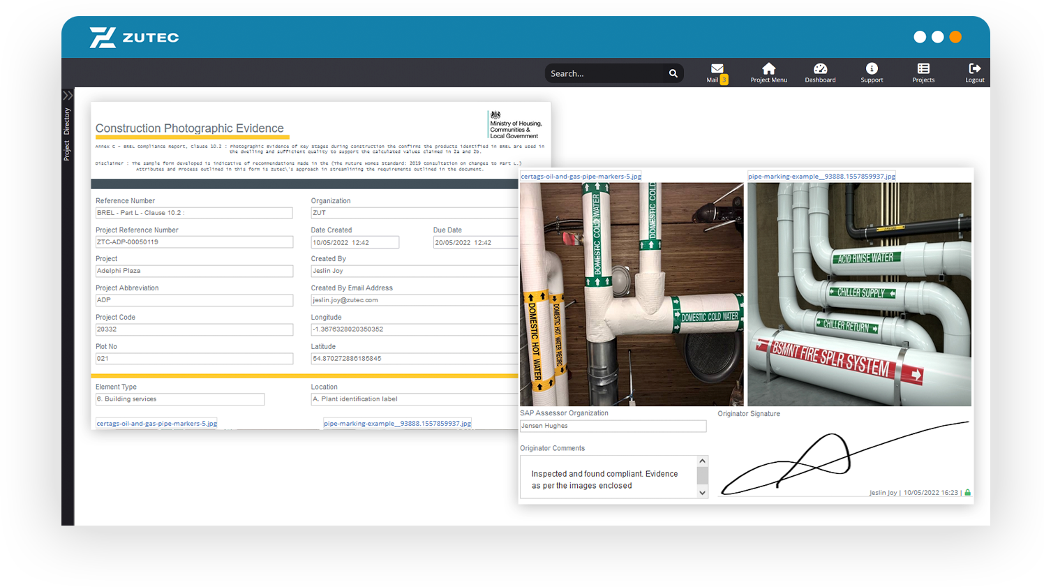Click the Zutec logo icon
The height and width of the screenshot is (587, 1044).
(x=103, y=38)
